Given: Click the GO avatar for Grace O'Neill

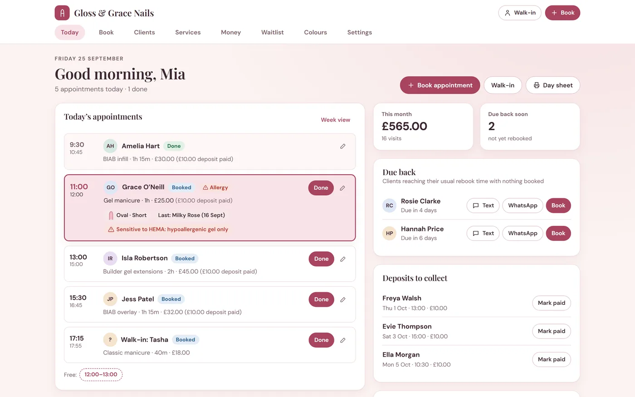Looking at the screenshot, I should click(x=111, y=187).
